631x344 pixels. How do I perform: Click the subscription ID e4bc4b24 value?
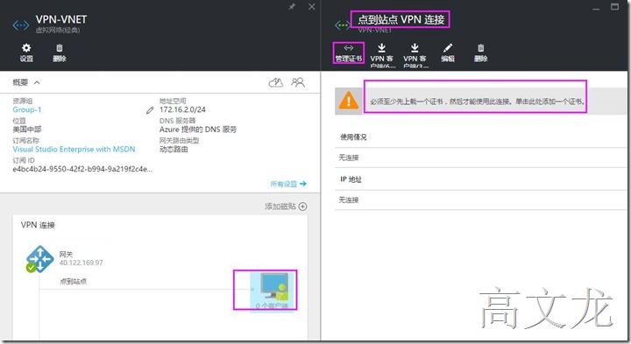tap(82, 169)
